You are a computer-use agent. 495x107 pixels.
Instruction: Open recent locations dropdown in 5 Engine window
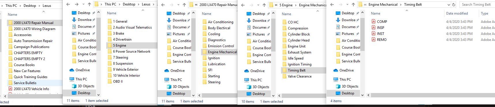tap(258, 5)
